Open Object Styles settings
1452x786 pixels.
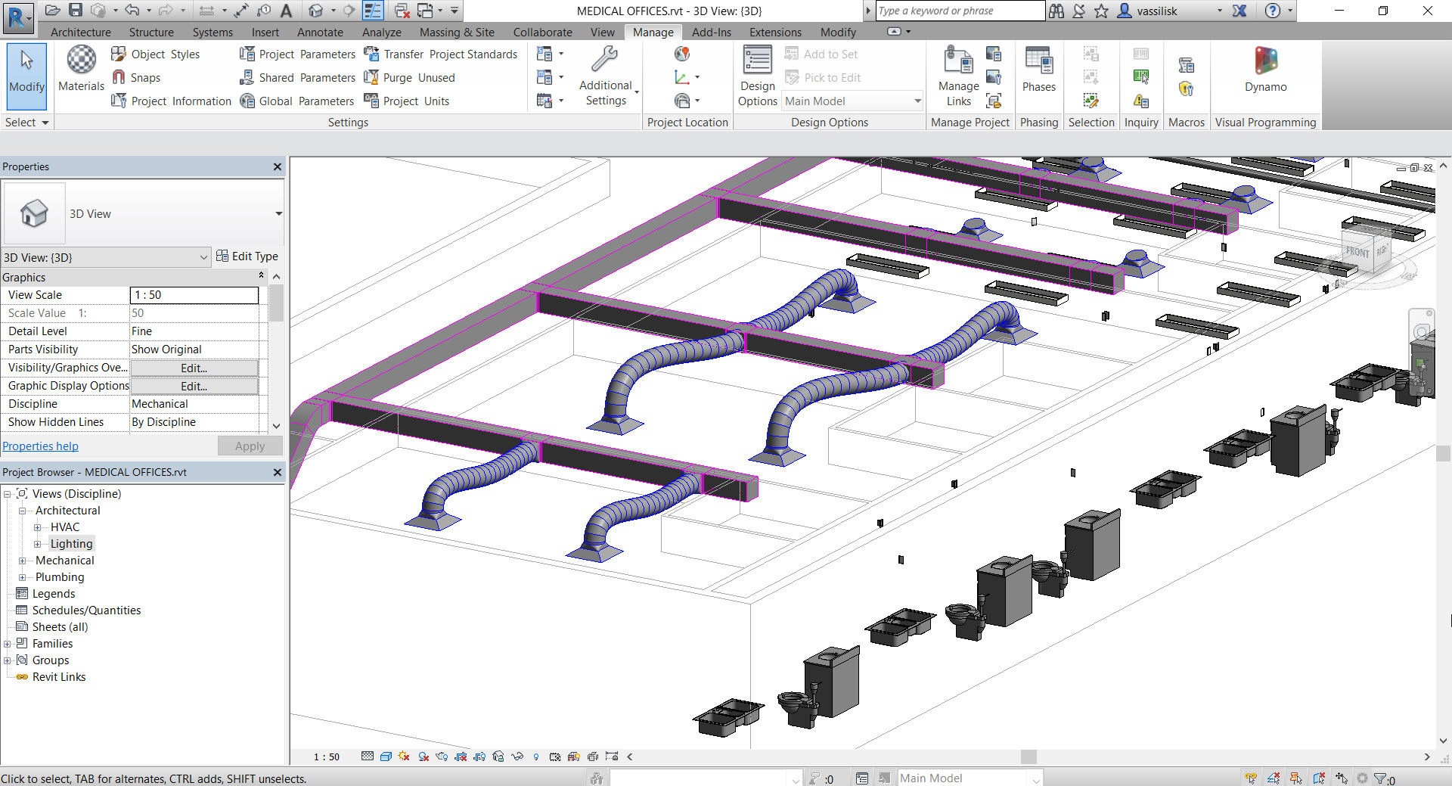(x=156, y=54)
